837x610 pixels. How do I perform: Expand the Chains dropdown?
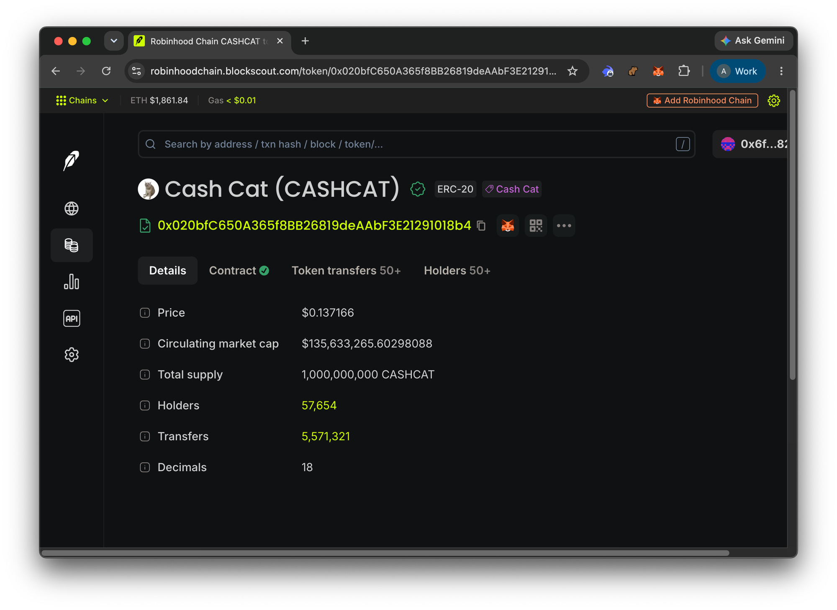pyautogui.click(x=82, y=100)
